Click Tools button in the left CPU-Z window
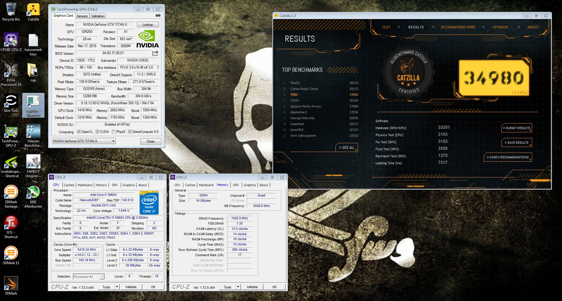 point(106,287)
